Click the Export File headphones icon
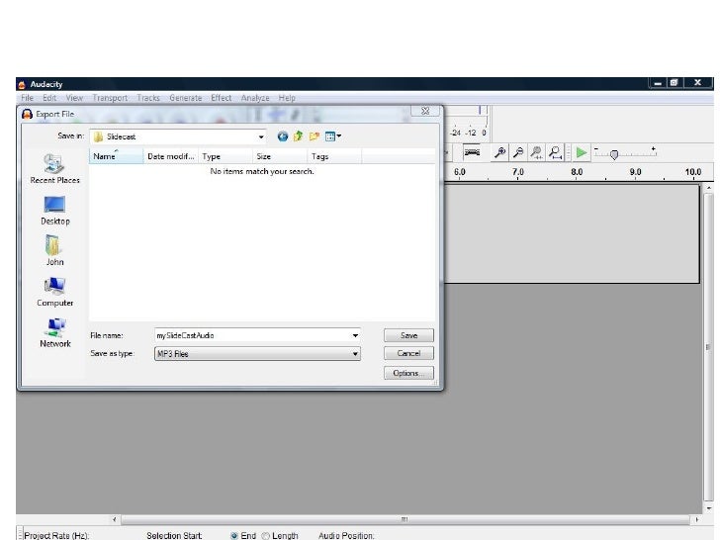720x540 pixels. click(x=27, y=115)
